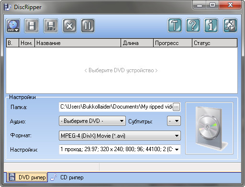Click the DiscRipper title bar app icon

tap(8, 7)
